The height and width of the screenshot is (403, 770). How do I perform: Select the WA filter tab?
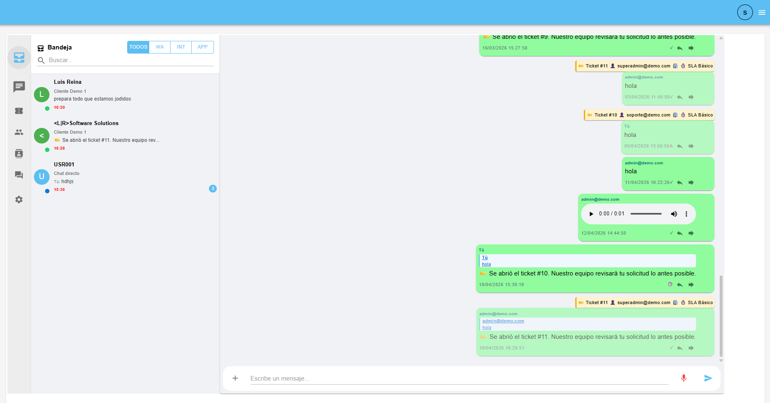[x=159, y=47]
